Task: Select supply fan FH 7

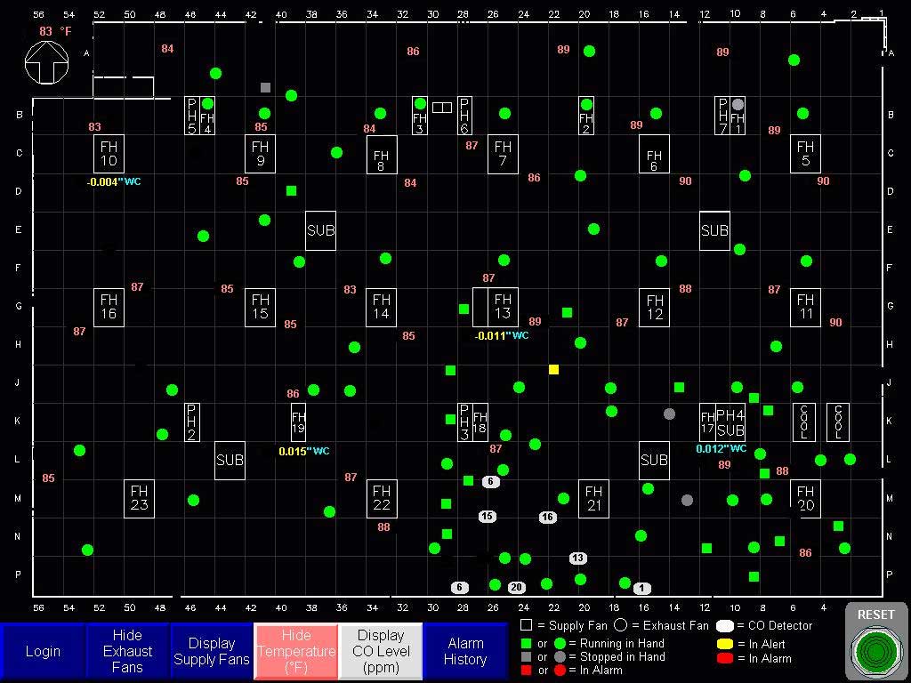Action: (x=504, y=154)
